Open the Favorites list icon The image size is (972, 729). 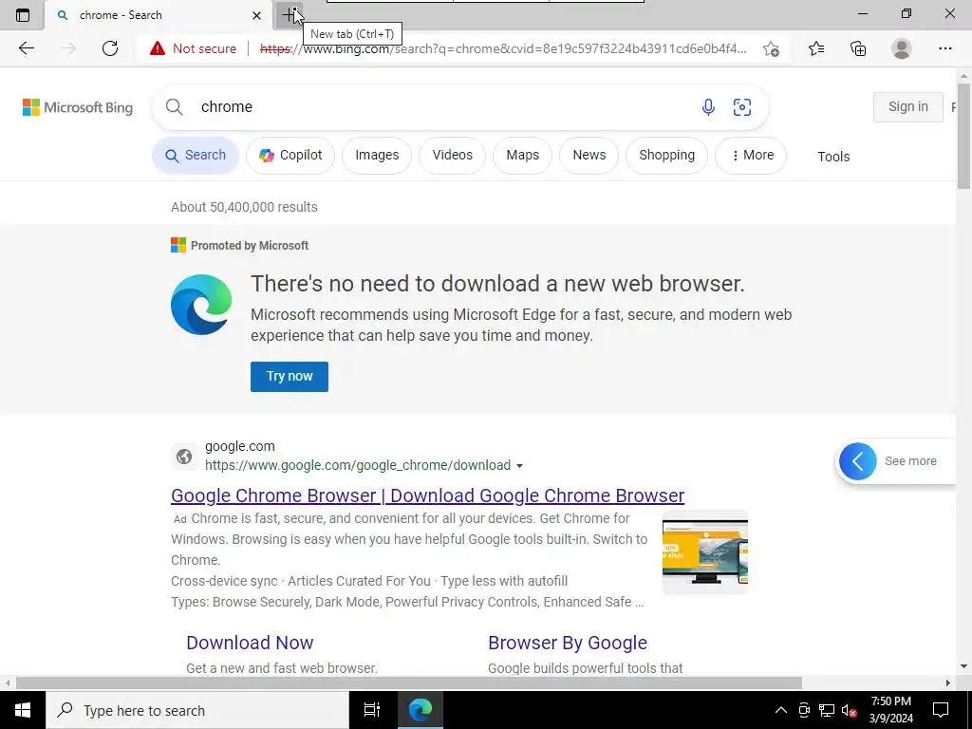815,48
